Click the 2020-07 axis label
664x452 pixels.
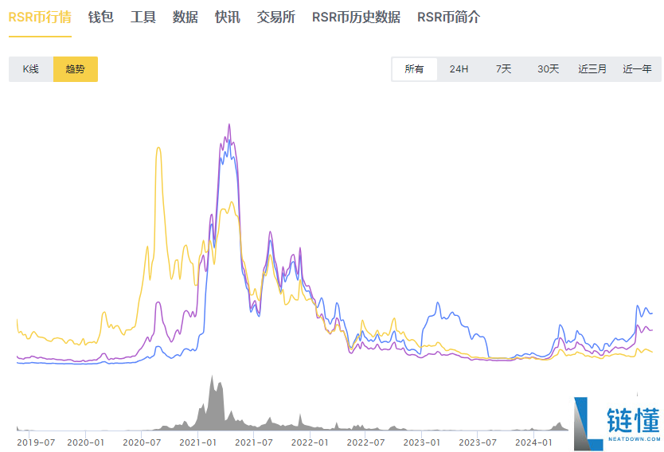142,442
